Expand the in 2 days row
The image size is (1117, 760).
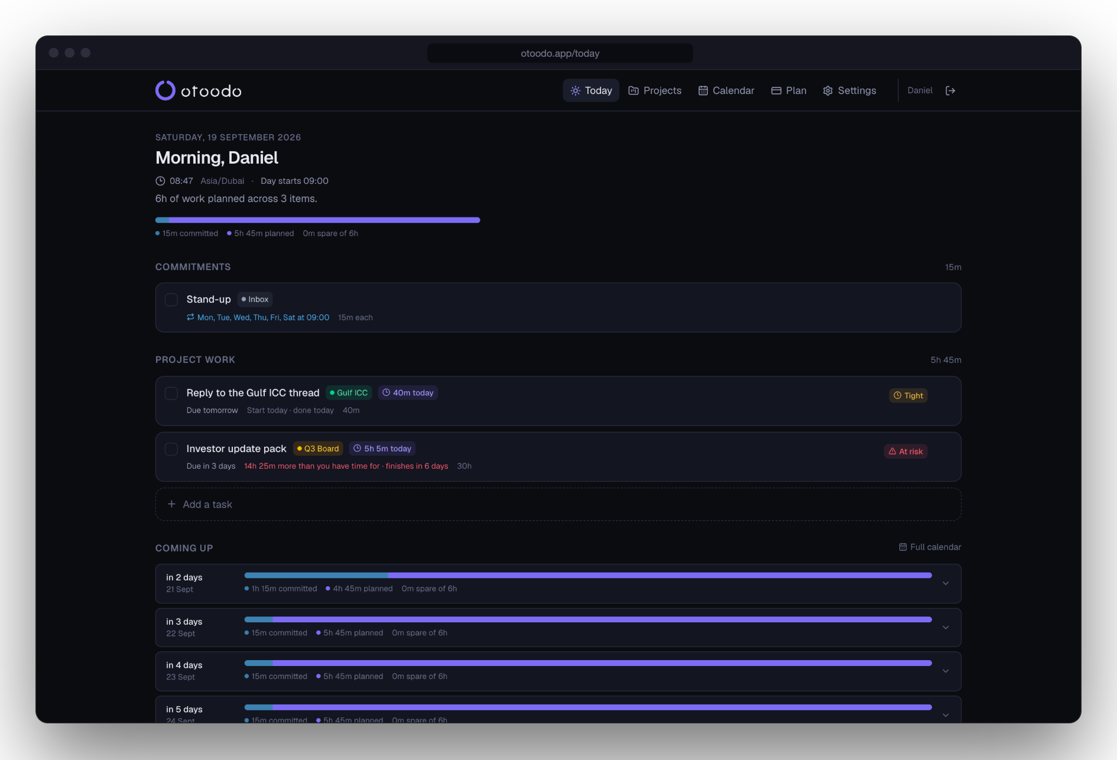click(946, 583)
